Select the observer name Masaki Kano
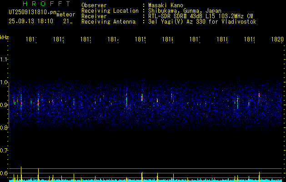This screenshot has width=286, height=182. pyautogui.click(x=166, y=5)
